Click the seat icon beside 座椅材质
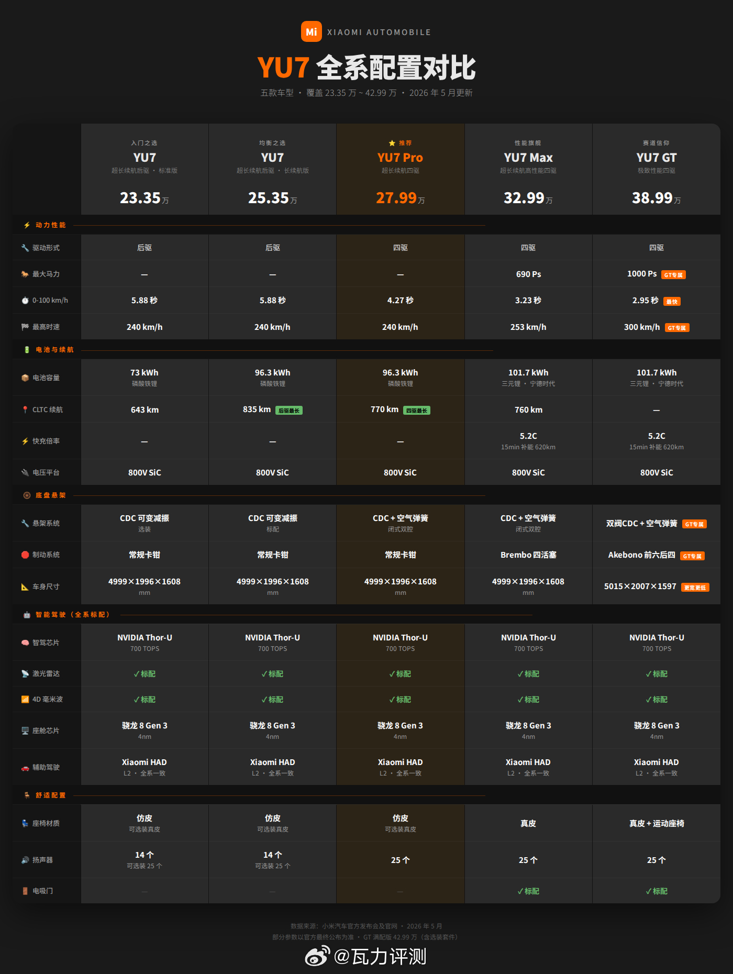The image size is (733, 974). pyautogui.click(x=25, y=823)
